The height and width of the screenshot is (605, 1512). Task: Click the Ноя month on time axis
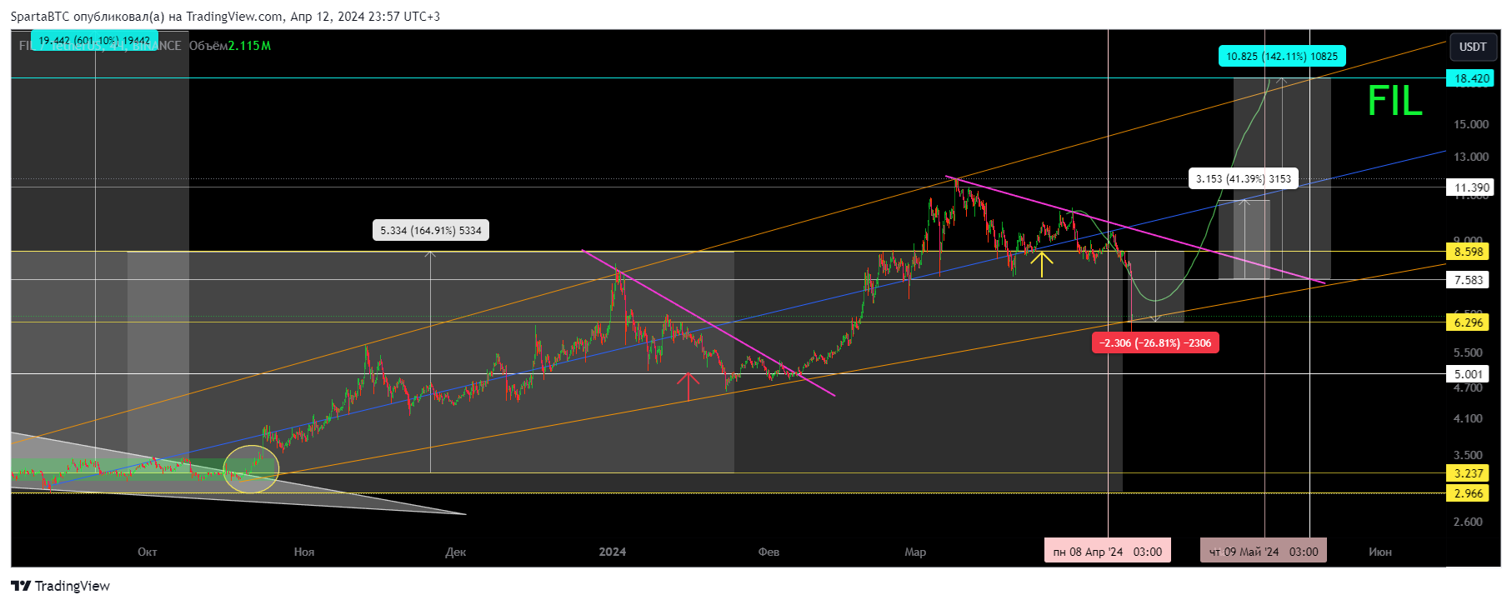tap(304, 552)
